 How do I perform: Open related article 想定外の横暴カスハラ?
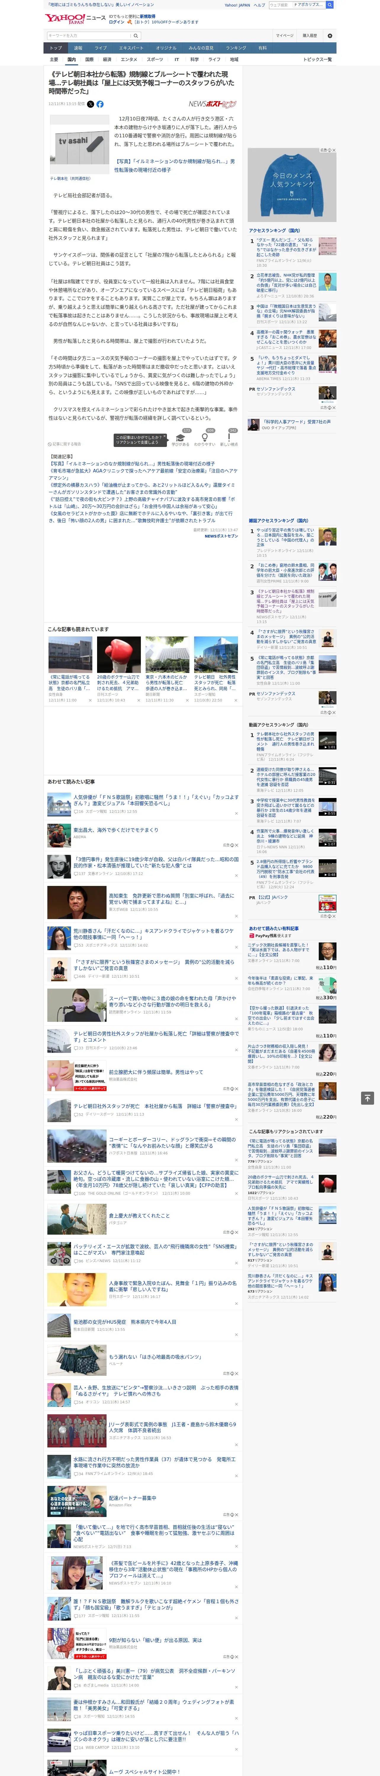[x=143, y=488]
